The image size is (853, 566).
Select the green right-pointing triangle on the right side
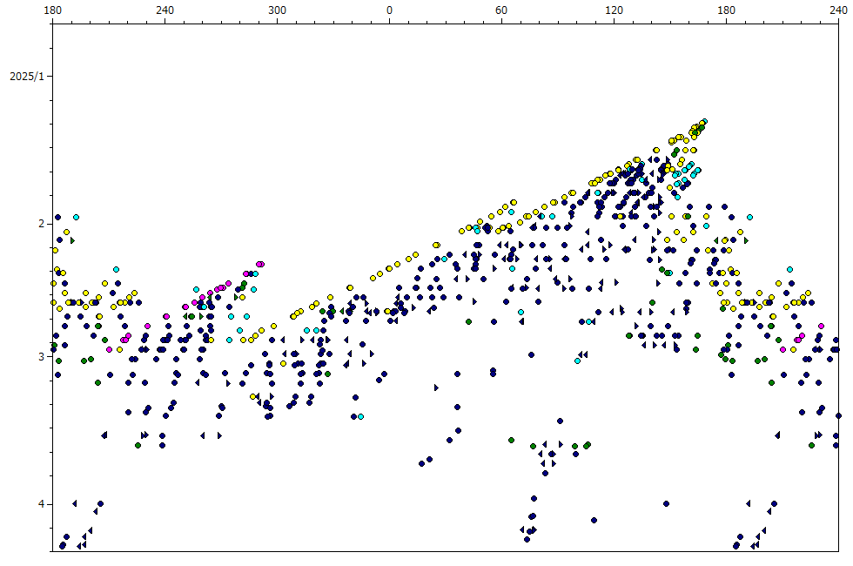[745, 239]
